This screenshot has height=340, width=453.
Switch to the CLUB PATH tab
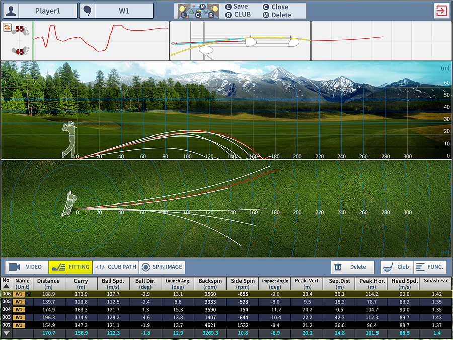115,267
